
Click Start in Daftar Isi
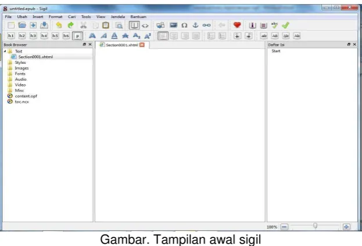point(276,51)
